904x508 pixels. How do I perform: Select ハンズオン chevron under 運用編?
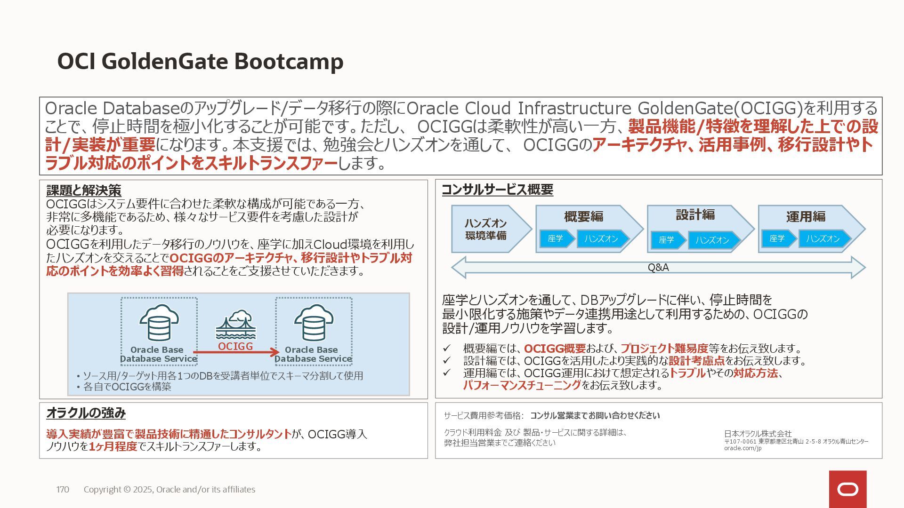[823, 239]
